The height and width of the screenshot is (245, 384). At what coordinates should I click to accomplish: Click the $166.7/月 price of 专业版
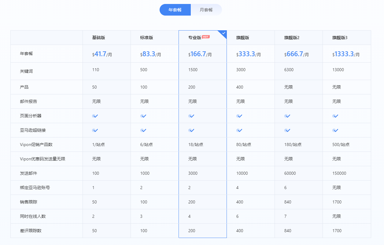click(x=200, y=54)
